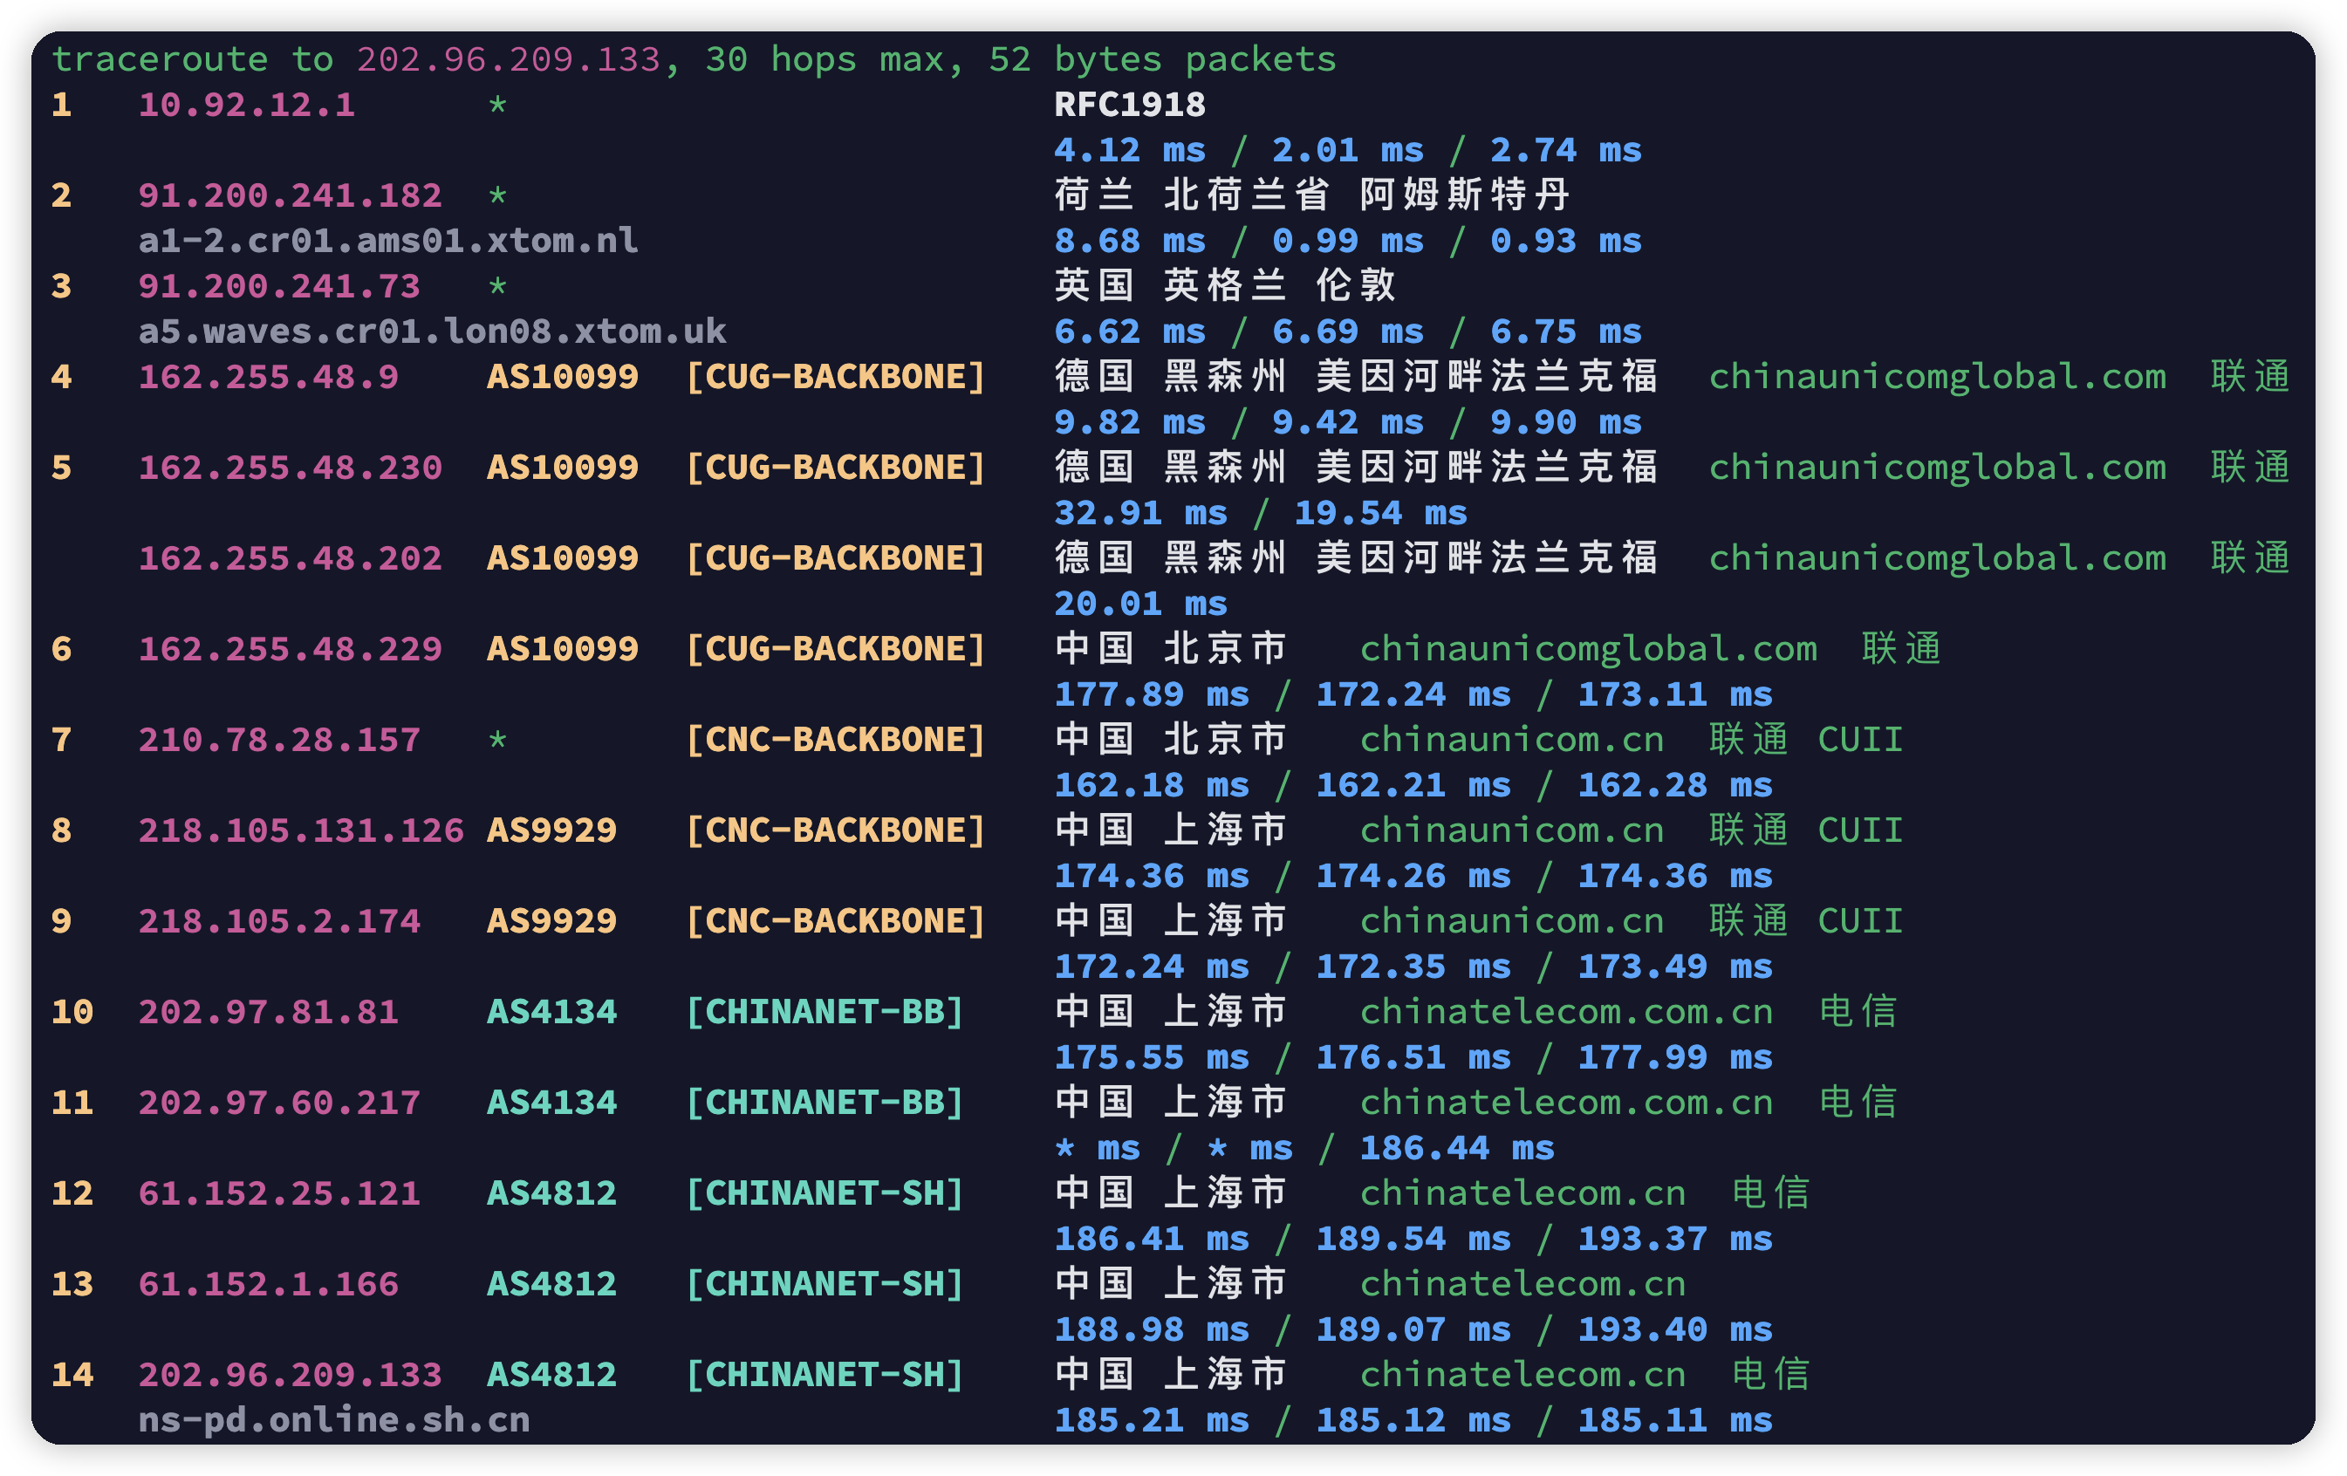Select latency 8.68 ms of hop 2
Image resolution: width=2347 pixels, height=1476 pixels.
(1130, 241)
